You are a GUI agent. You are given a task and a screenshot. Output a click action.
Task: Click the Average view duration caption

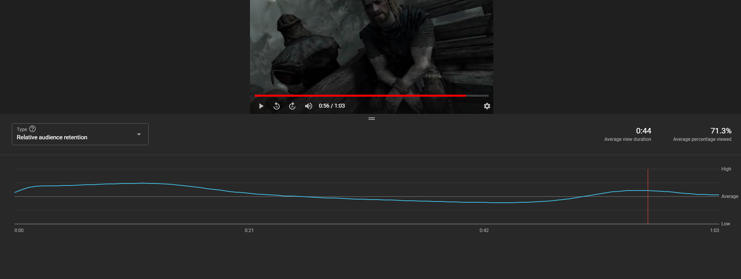[628, 139]
